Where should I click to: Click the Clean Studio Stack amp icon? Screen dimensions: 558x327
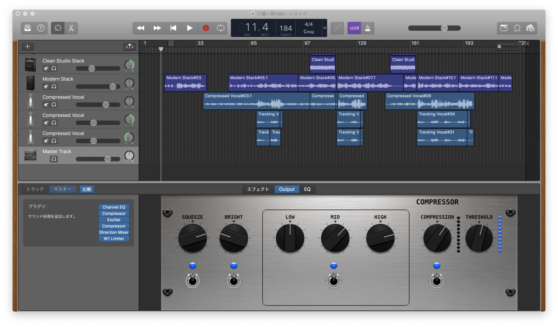(30, 65)
